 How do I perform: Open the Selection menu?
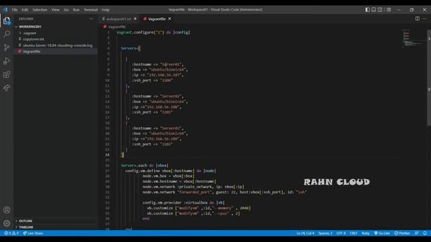point(40,9)
